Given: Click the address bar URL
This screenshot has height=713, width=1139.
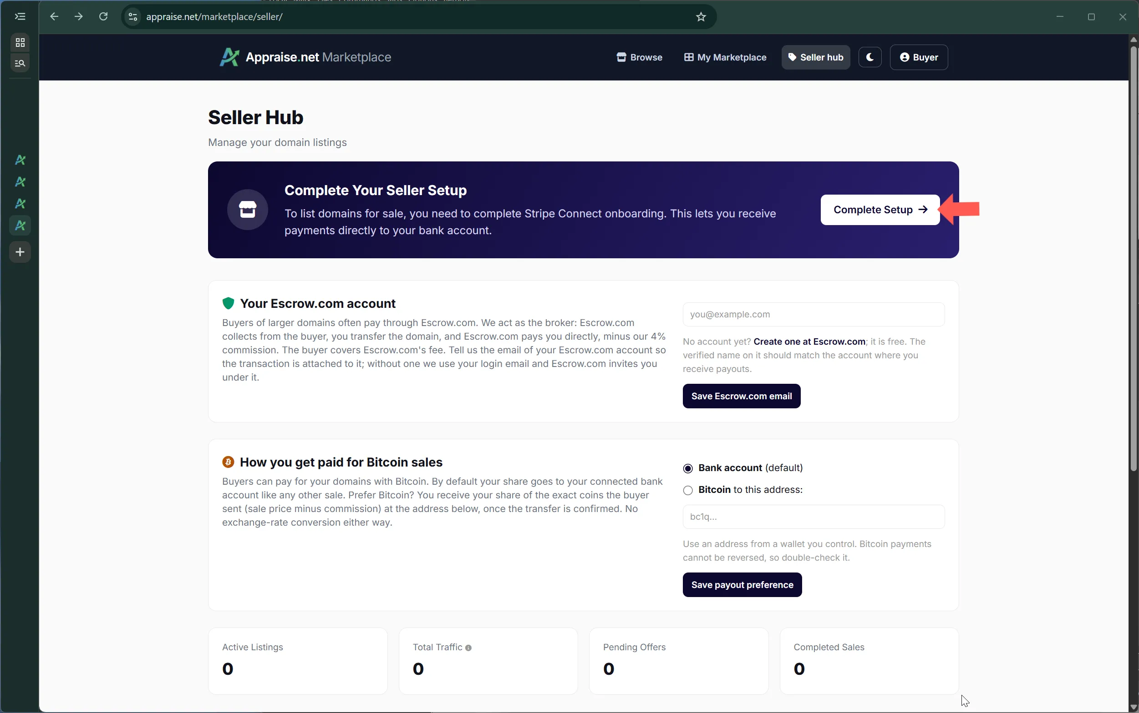Looking at the screenshot, I should (214, 17).
